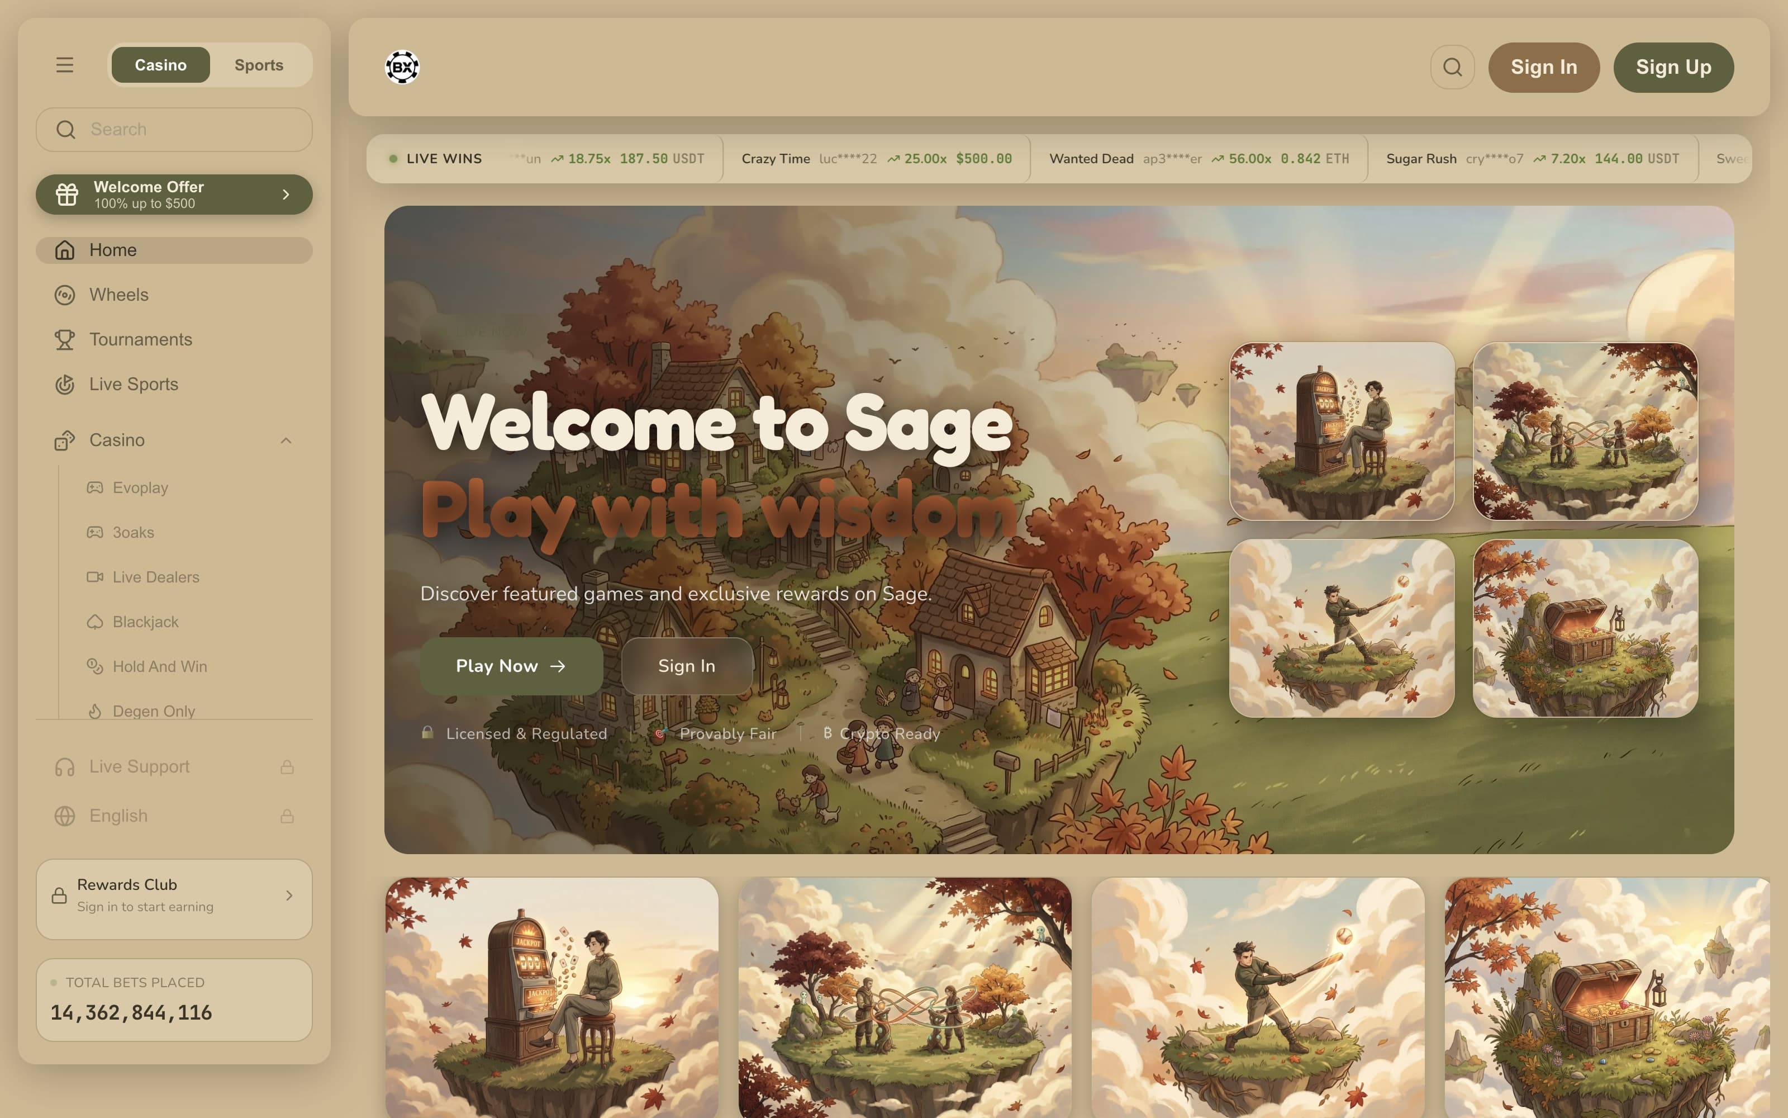Screen dimensions: 1788x1118
Task: Click the Live Sports icon
Action: click(64, 385)
